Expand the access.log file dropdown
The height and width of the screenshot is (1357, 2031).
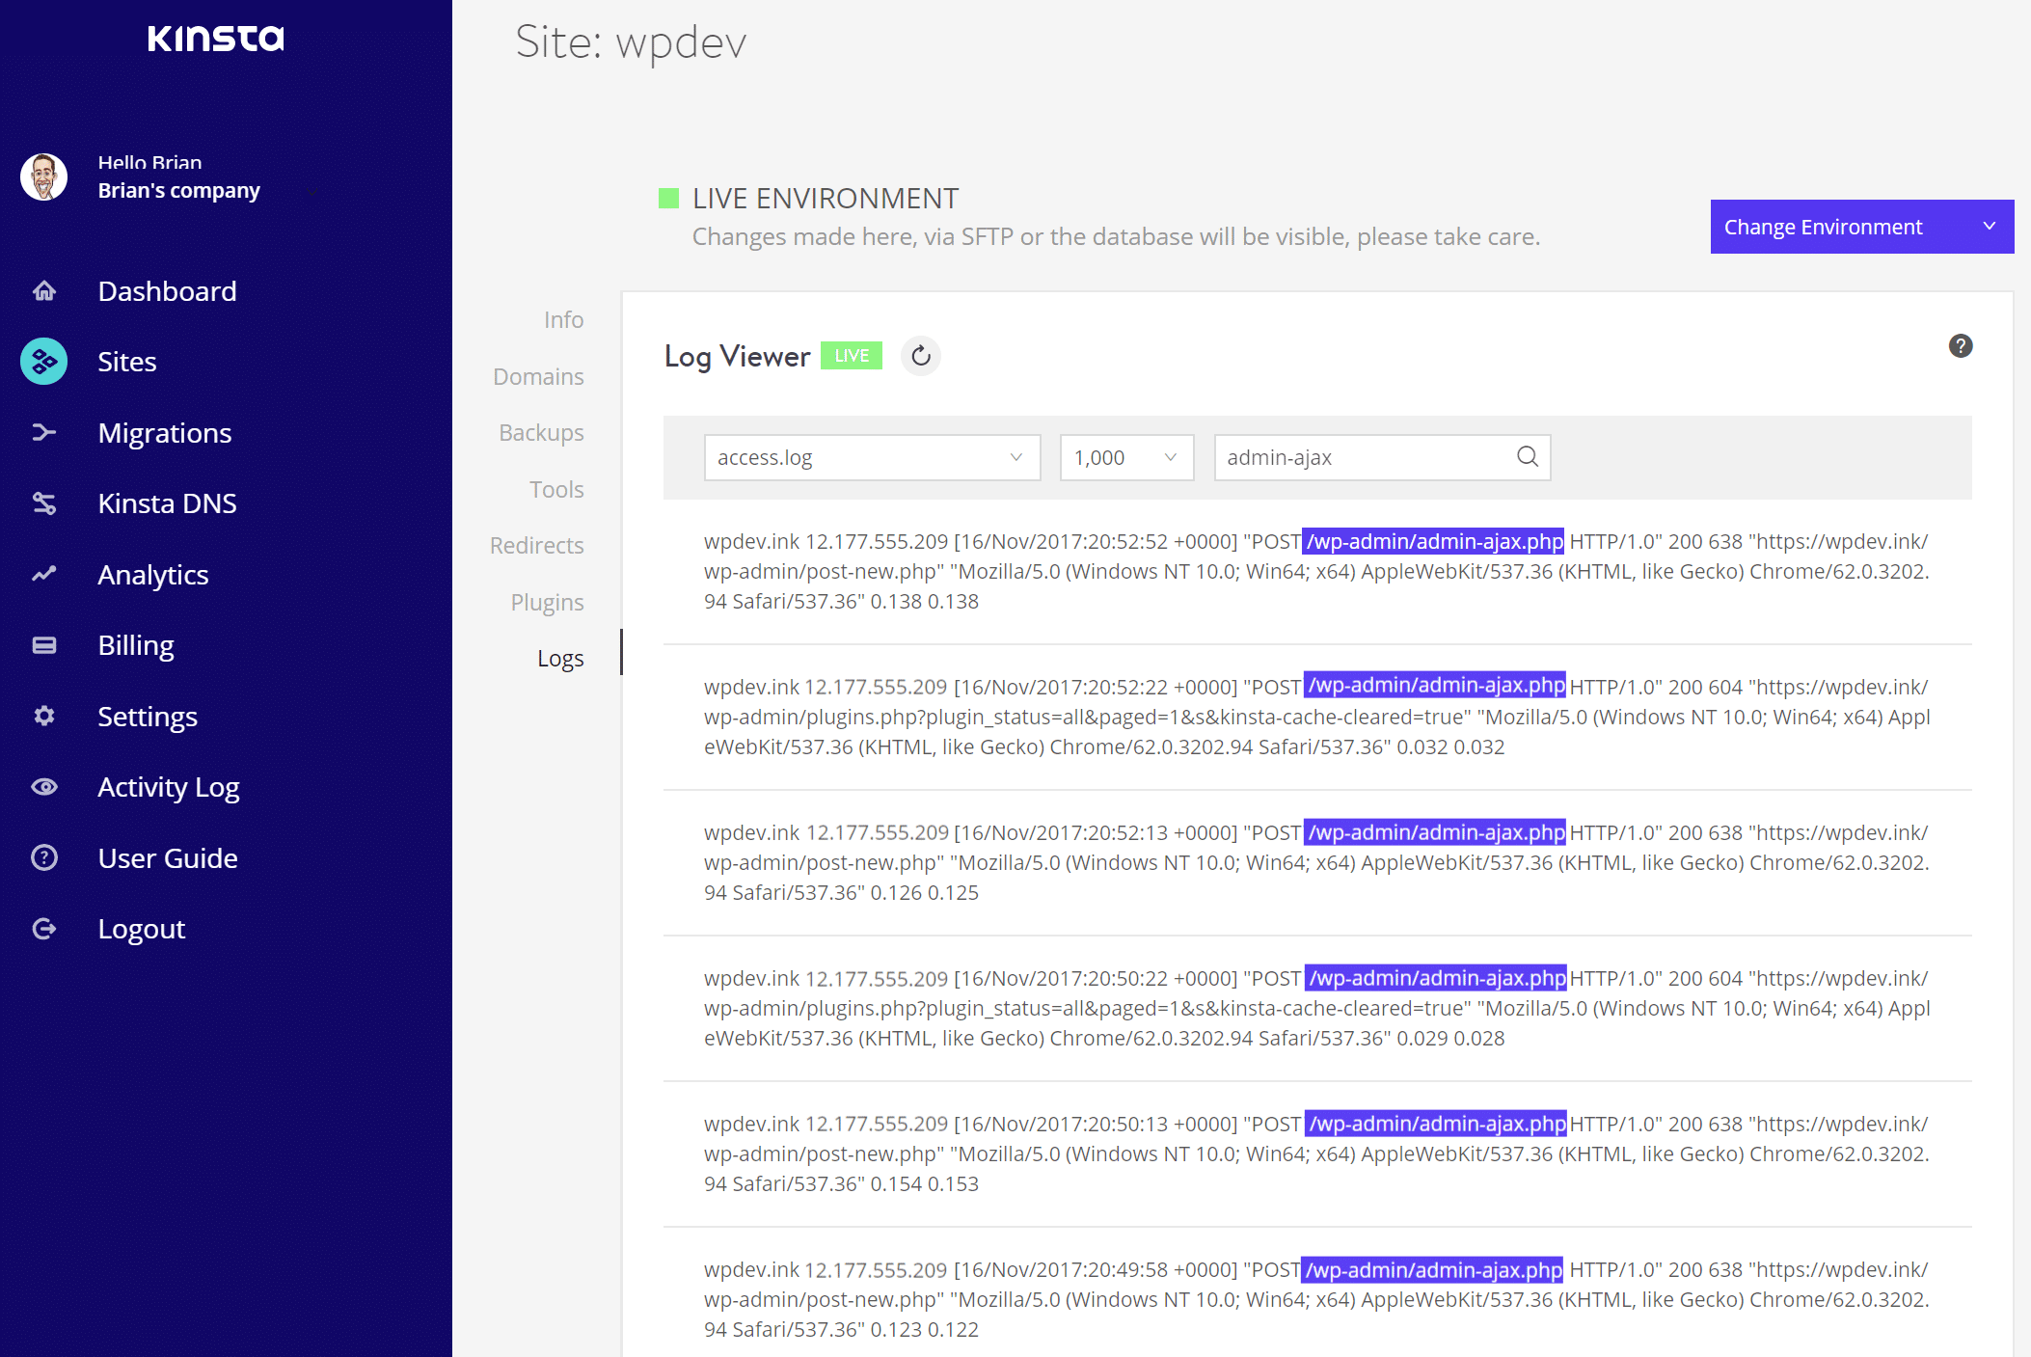point(871,457)
